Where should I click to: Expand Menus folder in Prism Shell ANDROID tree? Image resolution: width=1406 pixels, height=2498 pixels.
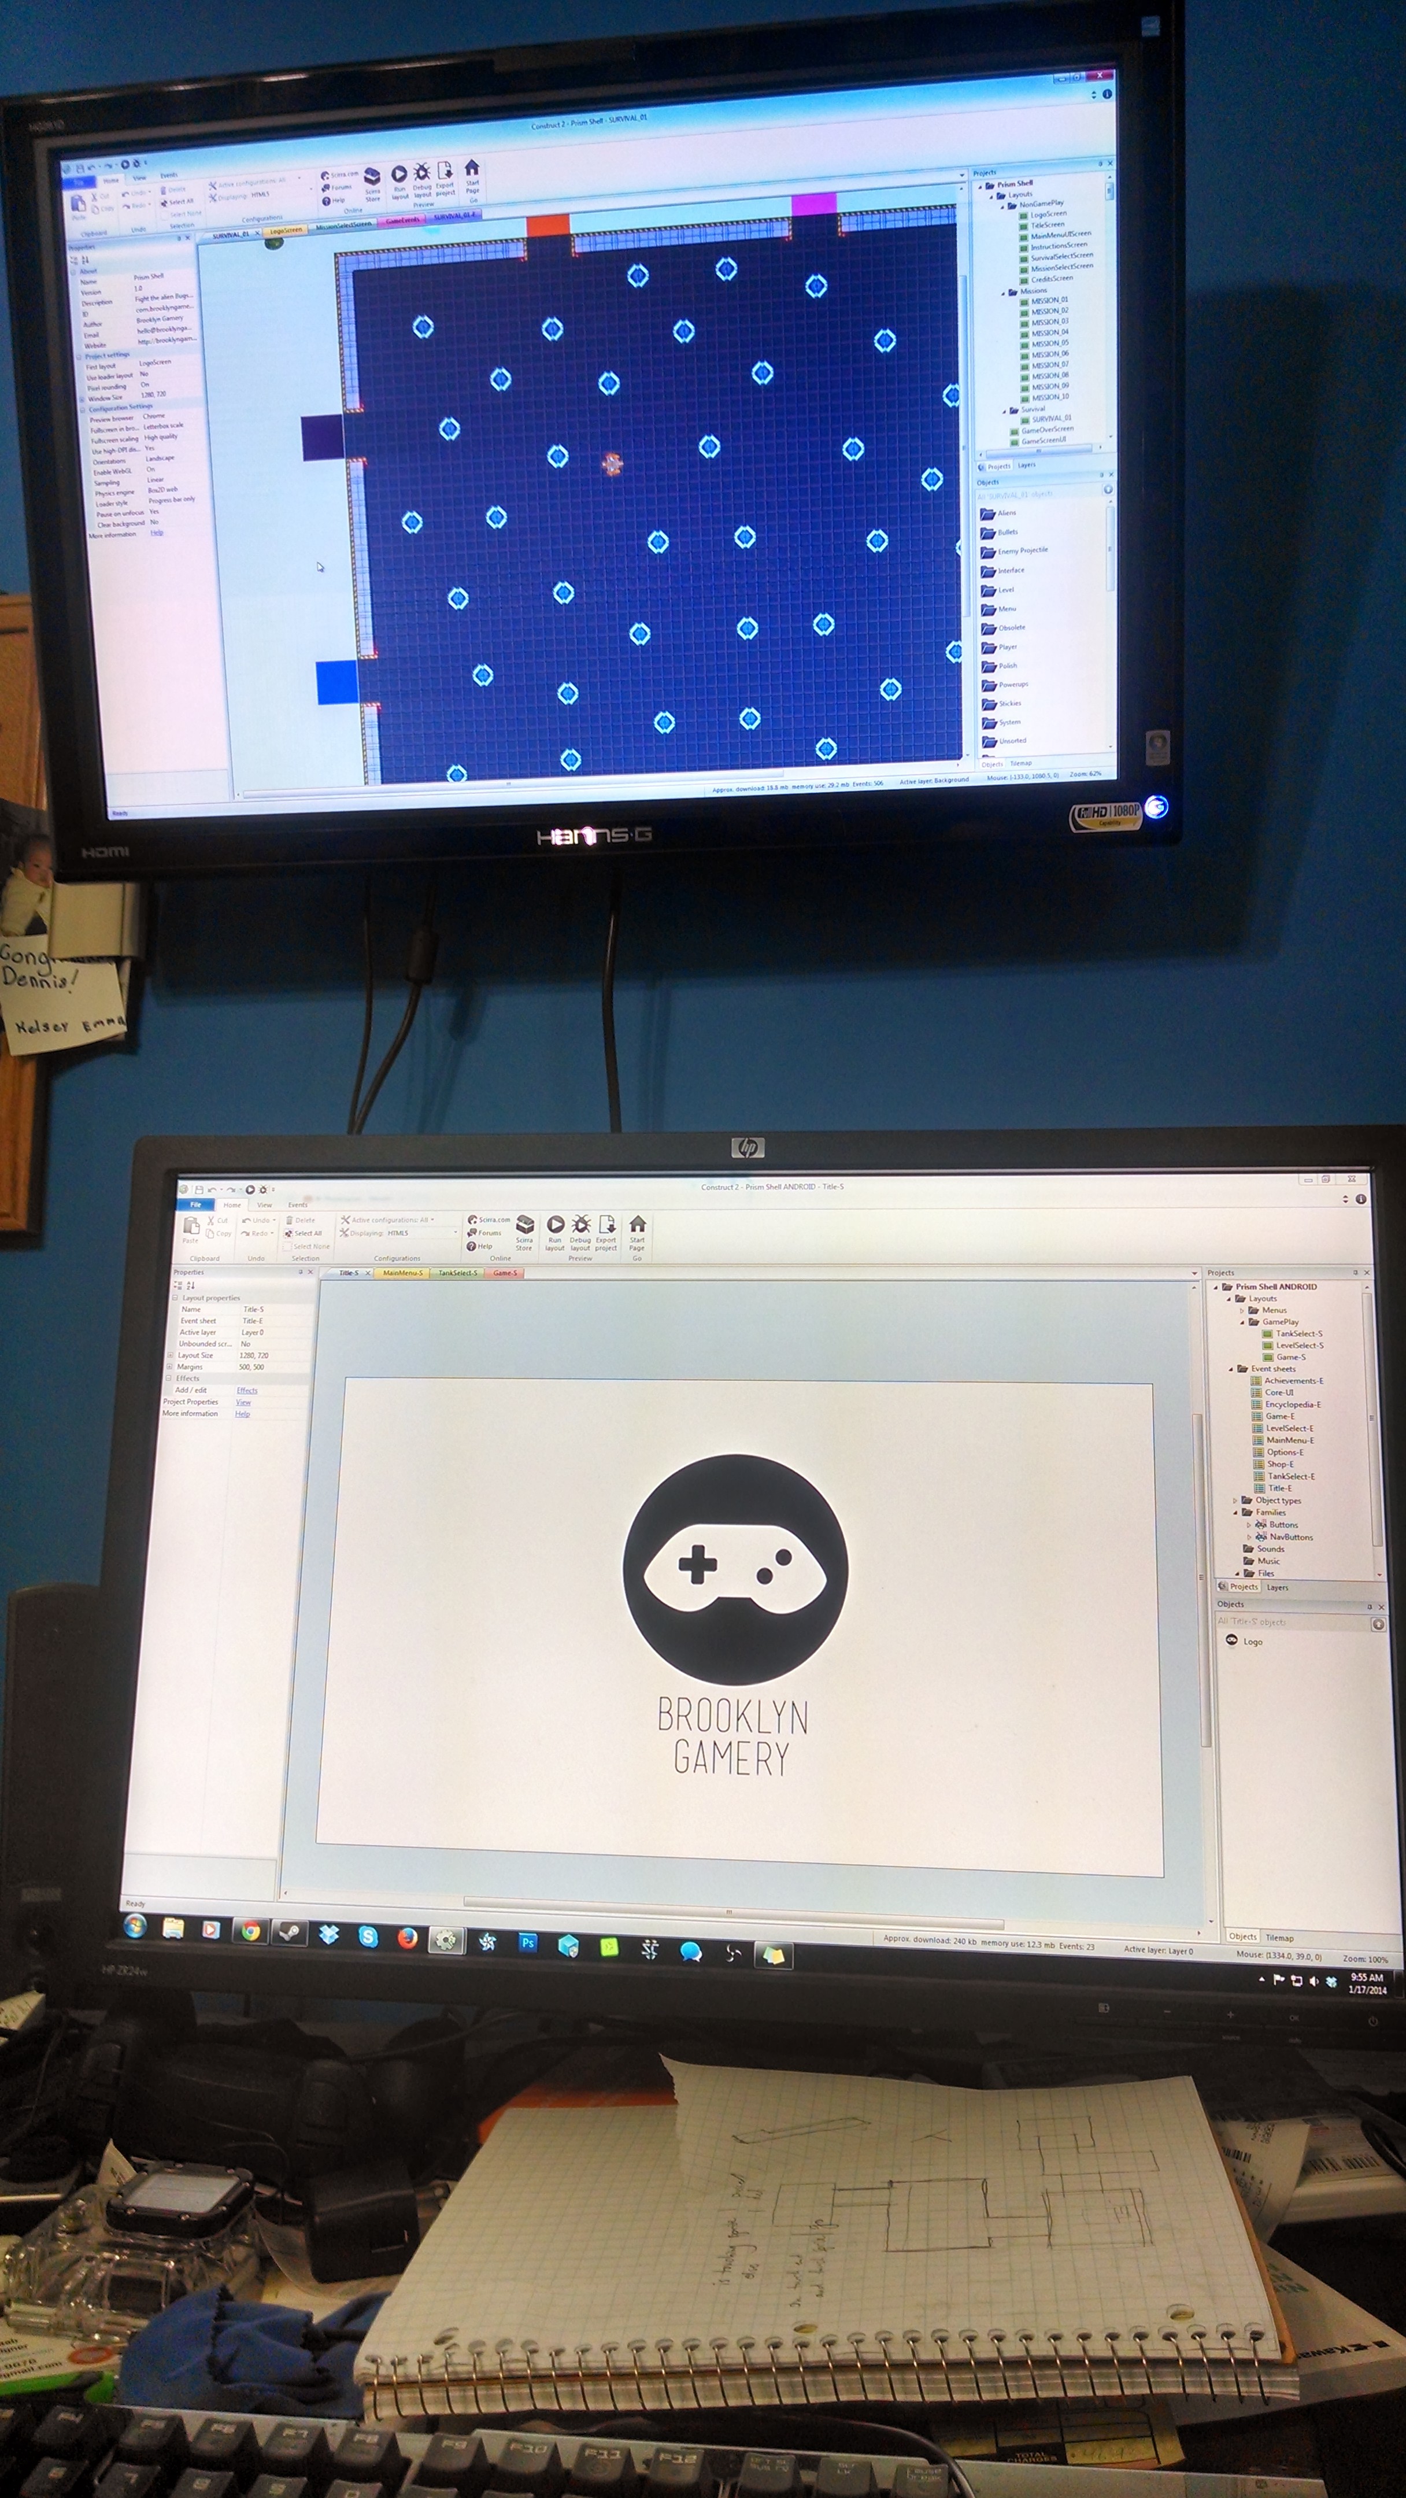click(1242, 1310)
